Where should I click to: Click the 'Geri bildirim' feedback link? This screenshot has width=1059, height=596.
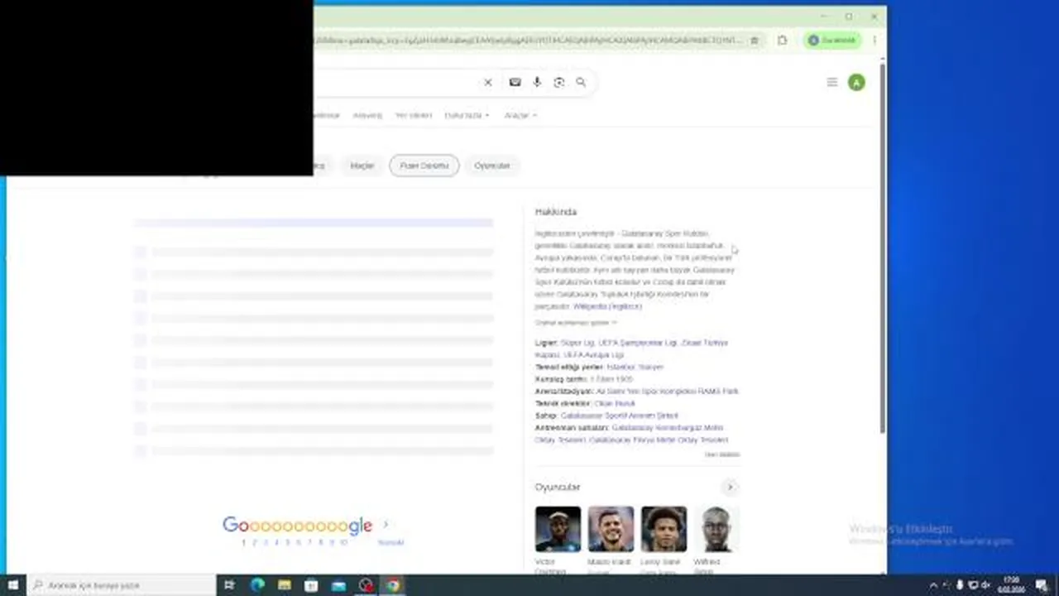tap(722, 454)
